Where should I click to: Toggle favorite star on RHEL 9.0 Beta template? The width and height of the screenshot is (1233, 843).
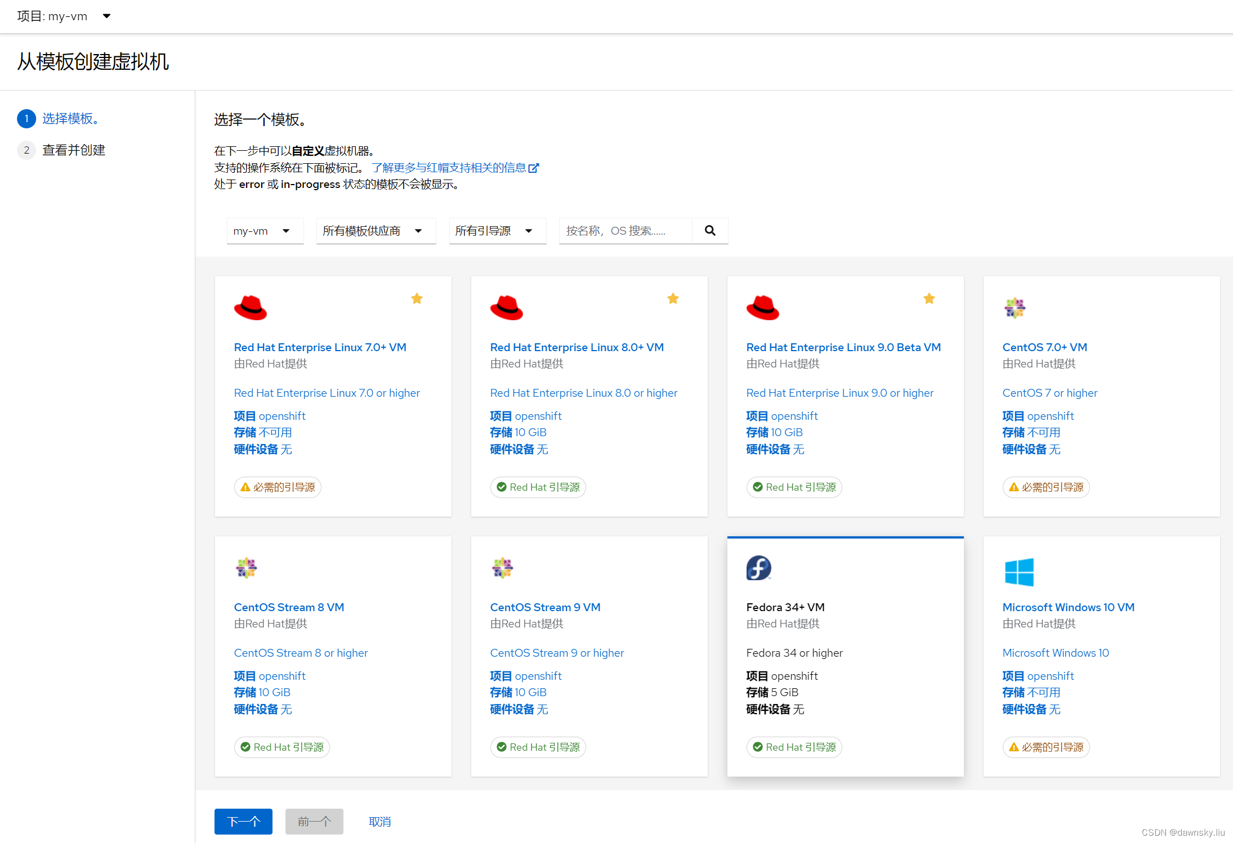tap(929, 298)
